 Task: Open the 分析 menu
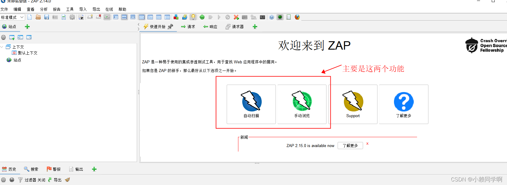tap(44, 9)
